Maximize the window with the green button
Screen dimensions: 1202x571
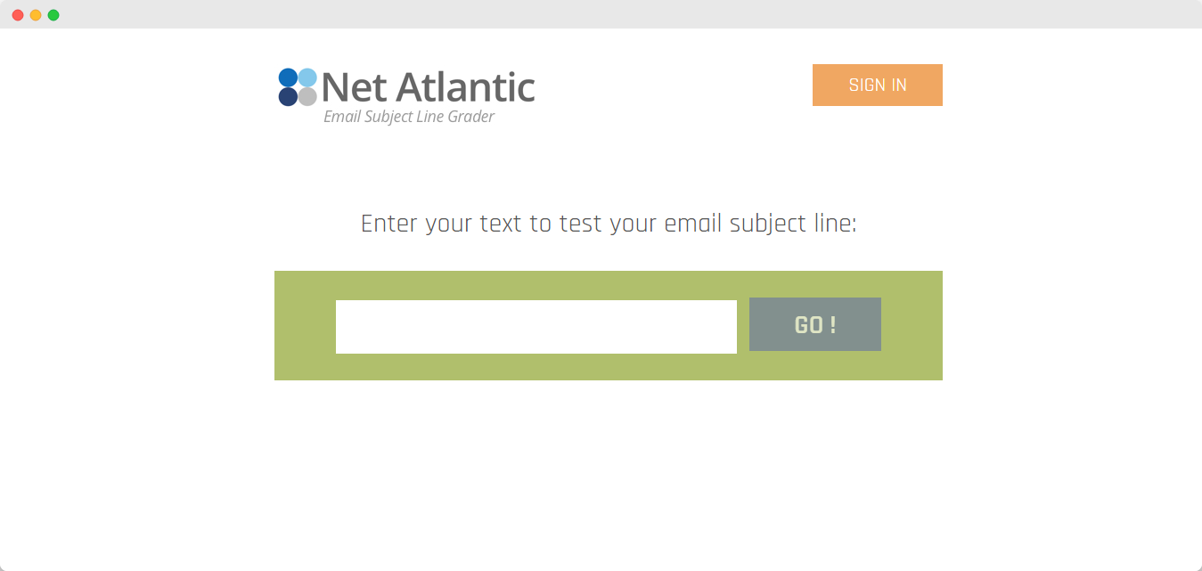(x=53, y=15)
